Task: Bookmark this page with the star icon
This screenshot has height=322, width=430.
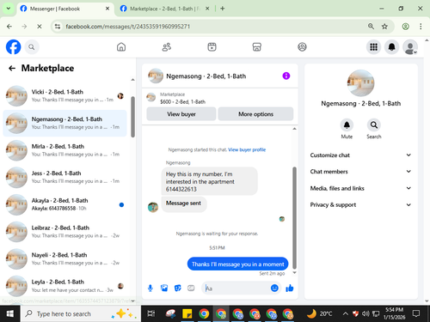Action: pyautogui.click(x=384, y=27)
